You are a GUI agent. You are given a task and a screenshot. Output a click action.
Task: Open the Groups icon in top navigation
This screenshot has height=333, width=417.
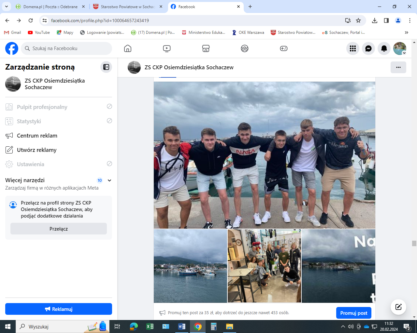point(245,48)
